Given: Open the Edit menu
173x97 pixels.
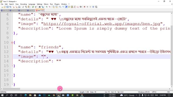Looking at the screenshot, I should (6, 4).
